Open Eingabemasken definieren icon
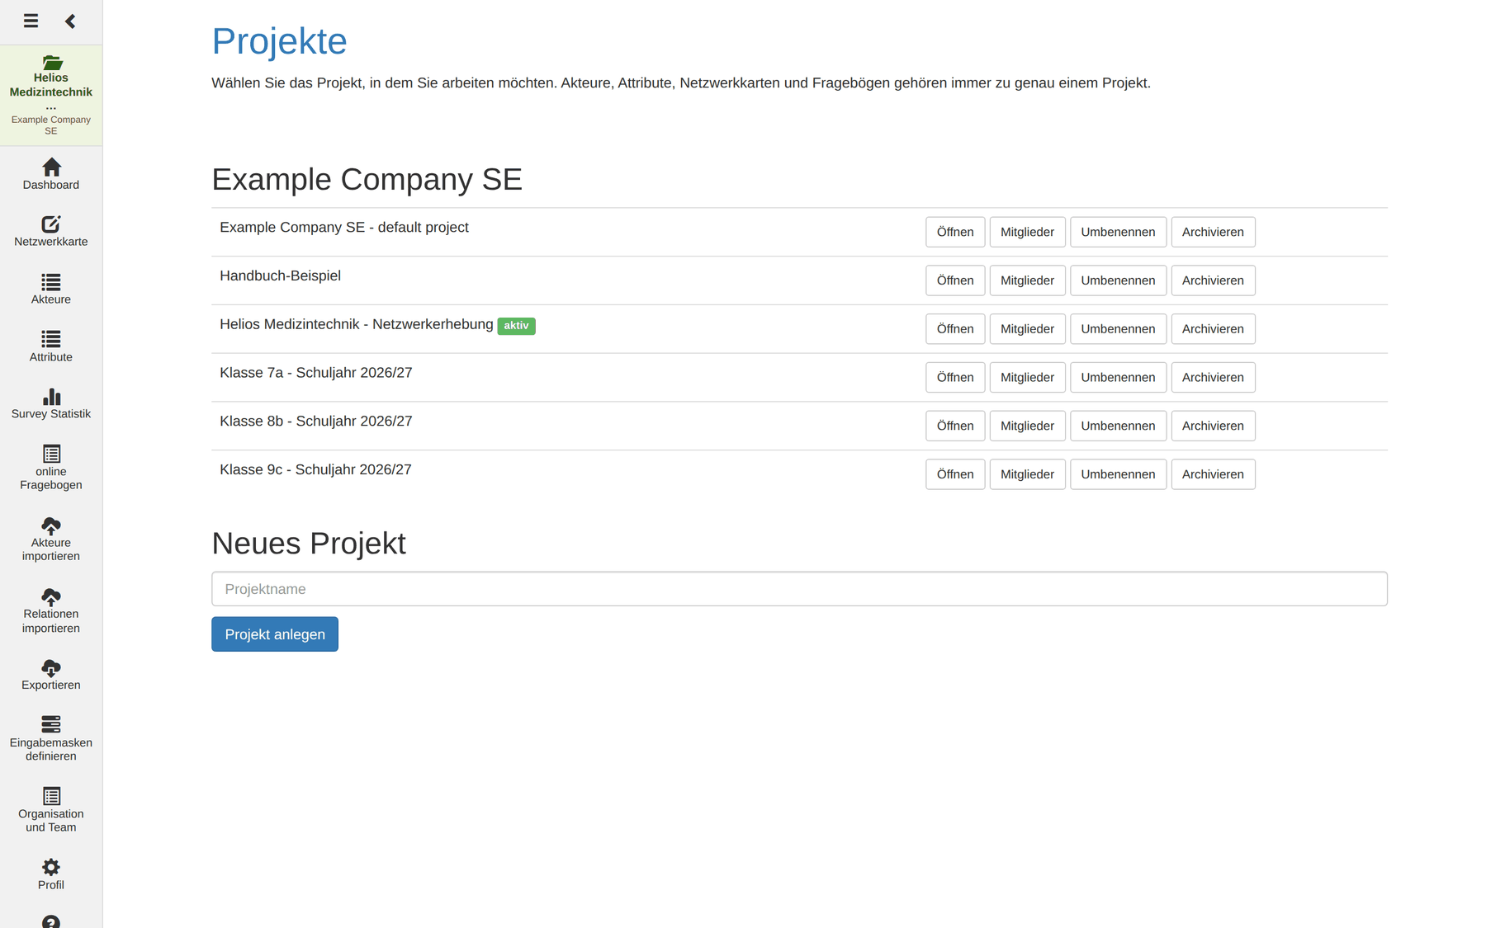Viewport: 1486px width, 928px height. (x=51, y=724)
